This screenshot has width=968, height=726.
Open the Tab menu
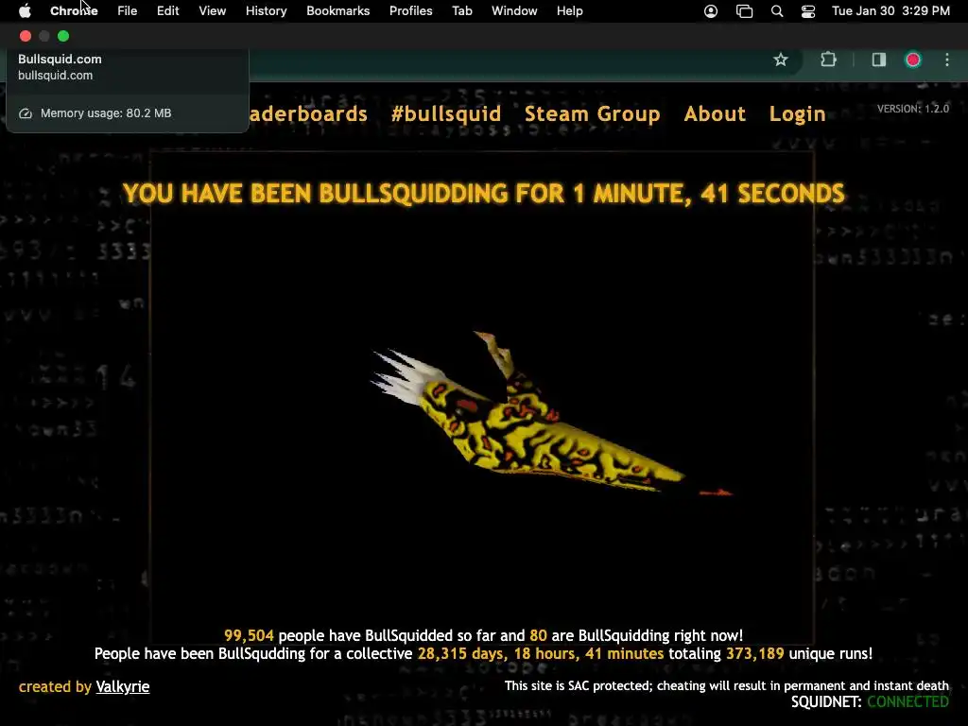(461, 11)
